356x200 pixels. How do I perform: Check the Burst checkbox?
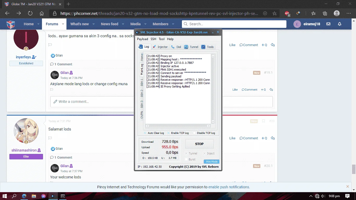pos(186,159)
